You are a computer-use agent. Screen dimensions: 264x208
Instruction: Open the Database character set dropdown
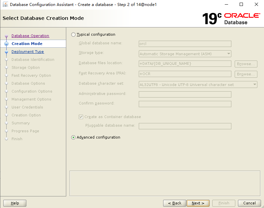(x=198, y=85)
